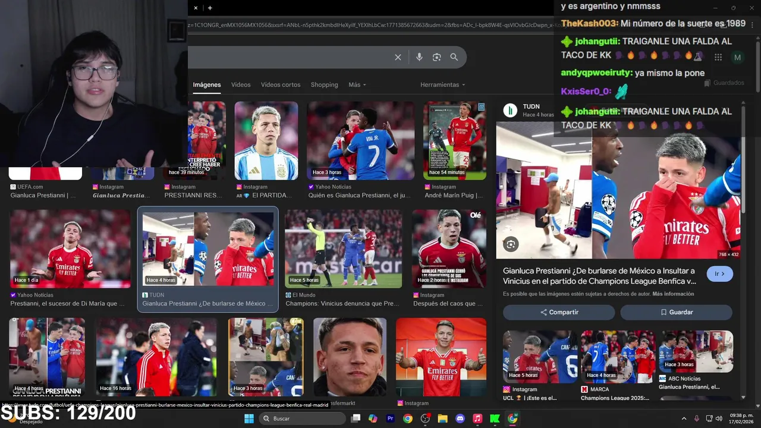Open the Argentina jersey player thumbnail

[266, 141]
